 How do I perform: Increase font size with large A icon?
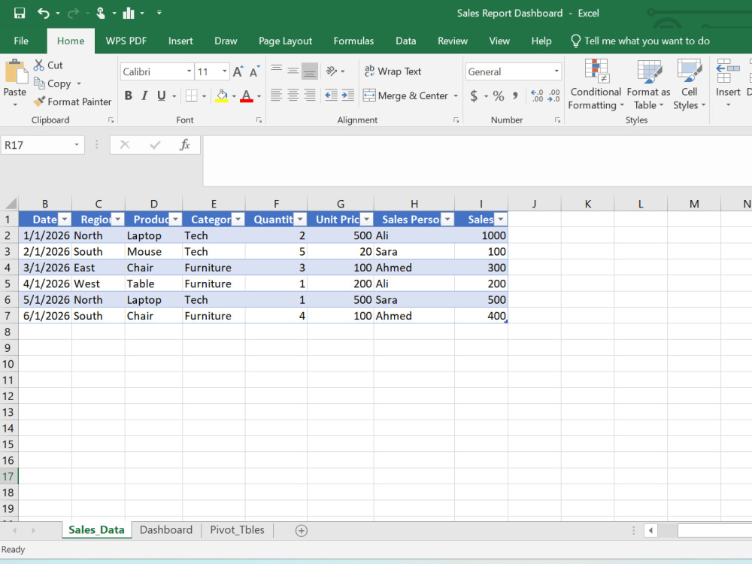238,71
